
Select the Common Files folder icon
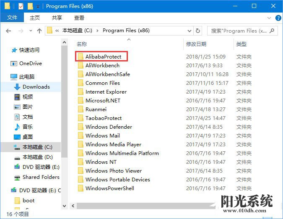(x=80, y=83)
